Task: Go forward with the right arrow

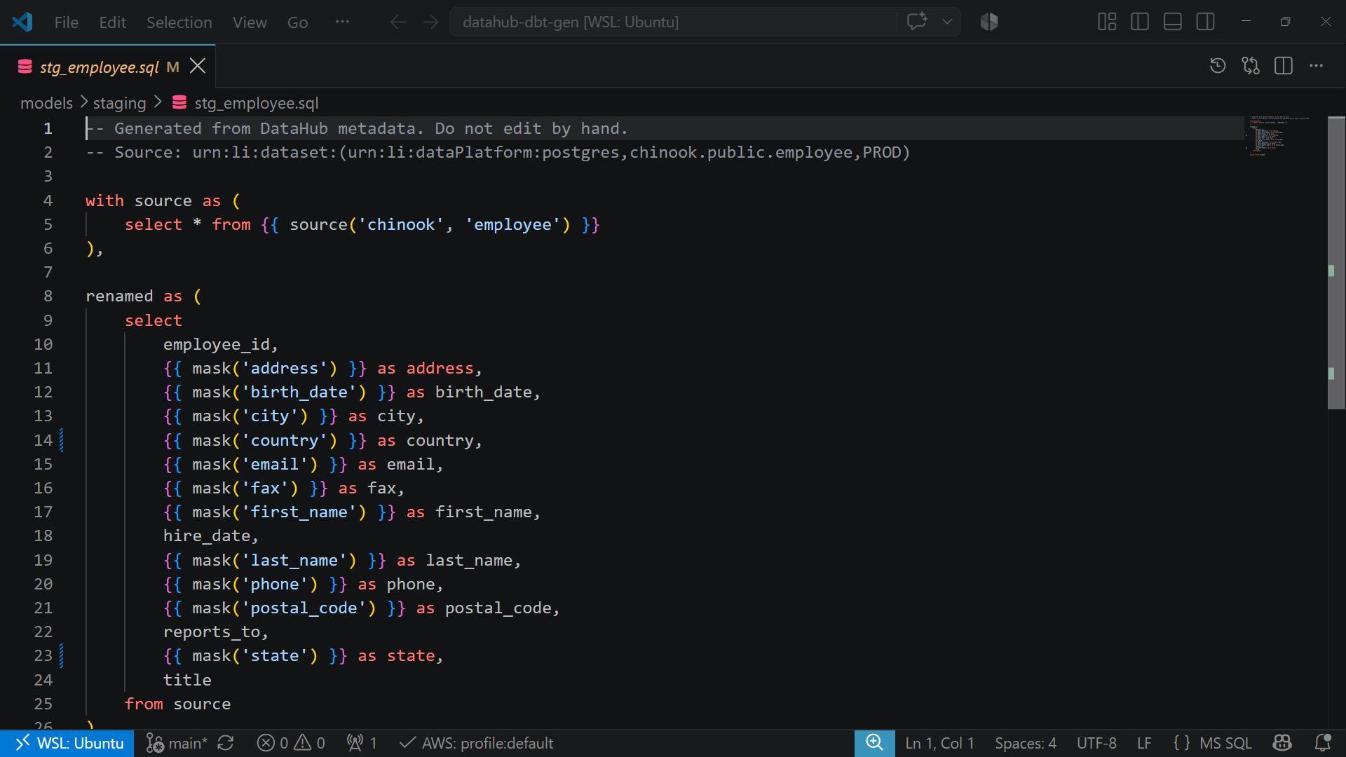Action: pyautogui.click(x=430, y=22)
